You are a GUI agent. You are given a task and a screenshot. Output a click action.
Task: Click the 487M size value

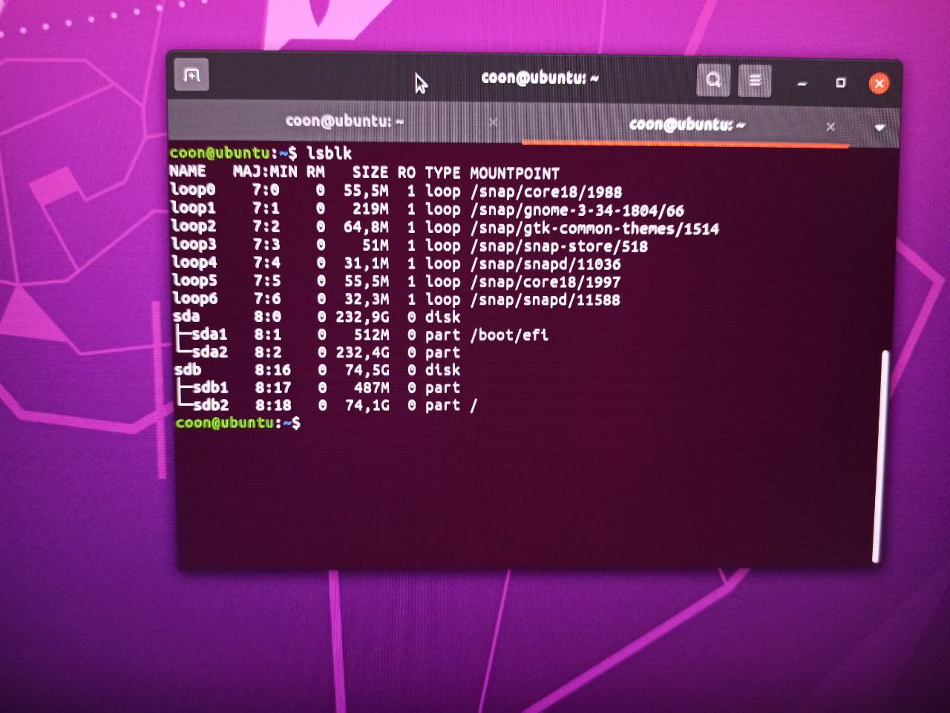coord(371,388)
